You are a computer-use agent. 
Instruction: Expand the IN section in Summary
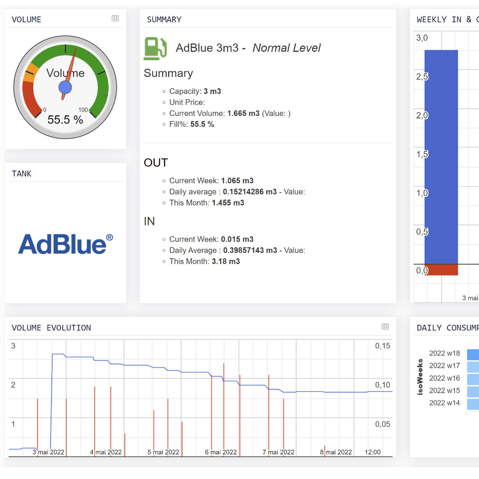(149, 221)
